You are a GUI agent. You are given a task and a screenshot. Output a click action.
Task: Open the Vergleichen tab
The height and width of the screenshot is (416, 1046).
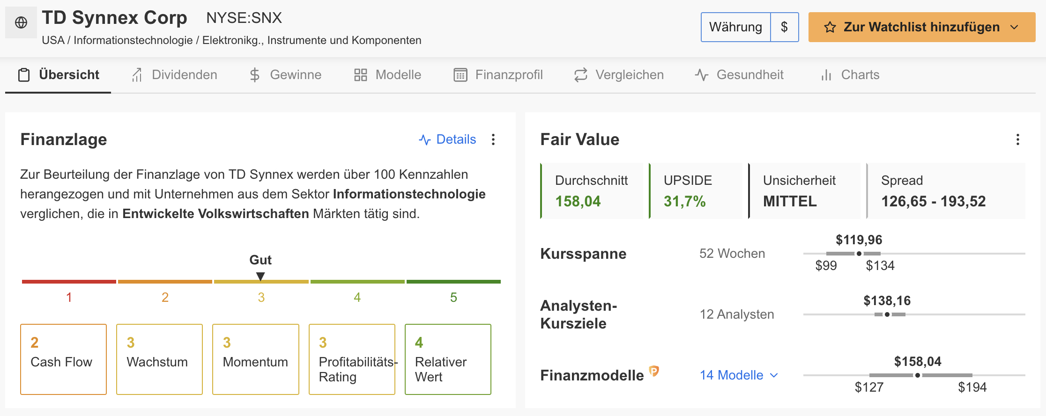tap(619, 75)
